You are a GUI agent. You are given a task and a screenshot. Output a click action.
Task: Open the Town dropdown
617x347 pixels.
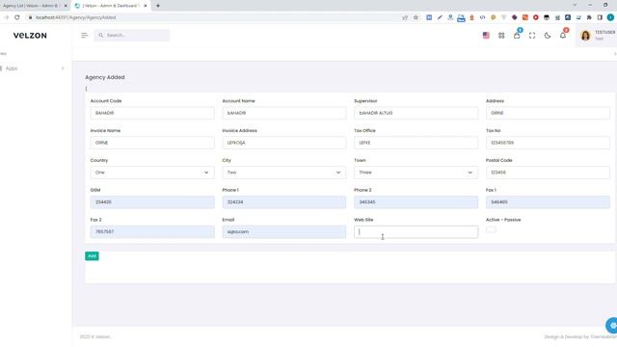(x=416, y=173)
